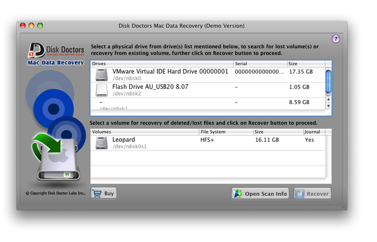377x242 pixels.
Task: Click the Recover button
Action: click(312, 193)
